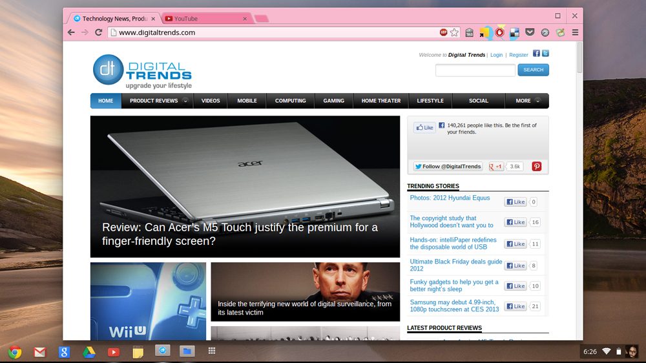Viewport: 646px width, 363px height.
Task: Open Google Search app in shelf
Action: (x=64, y=352)
